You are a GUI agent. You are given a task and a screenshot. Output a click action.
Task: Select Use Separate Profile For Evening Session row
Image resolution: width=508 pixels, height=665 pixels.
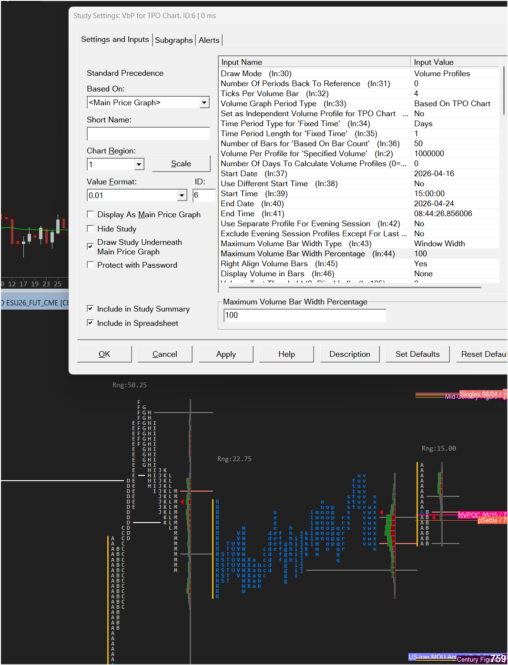pyautogui.click(x=359, y=223)
